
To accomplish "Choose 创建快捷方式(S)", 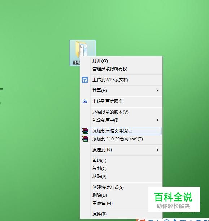I will 108,187.
